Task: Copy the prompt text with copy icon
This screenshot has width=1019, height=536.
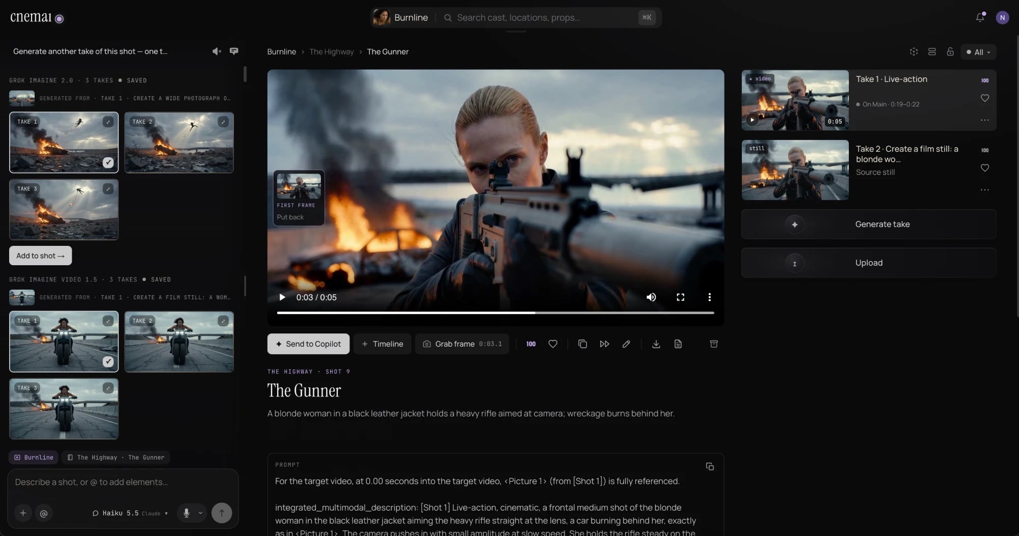Action: coord(710,466)
